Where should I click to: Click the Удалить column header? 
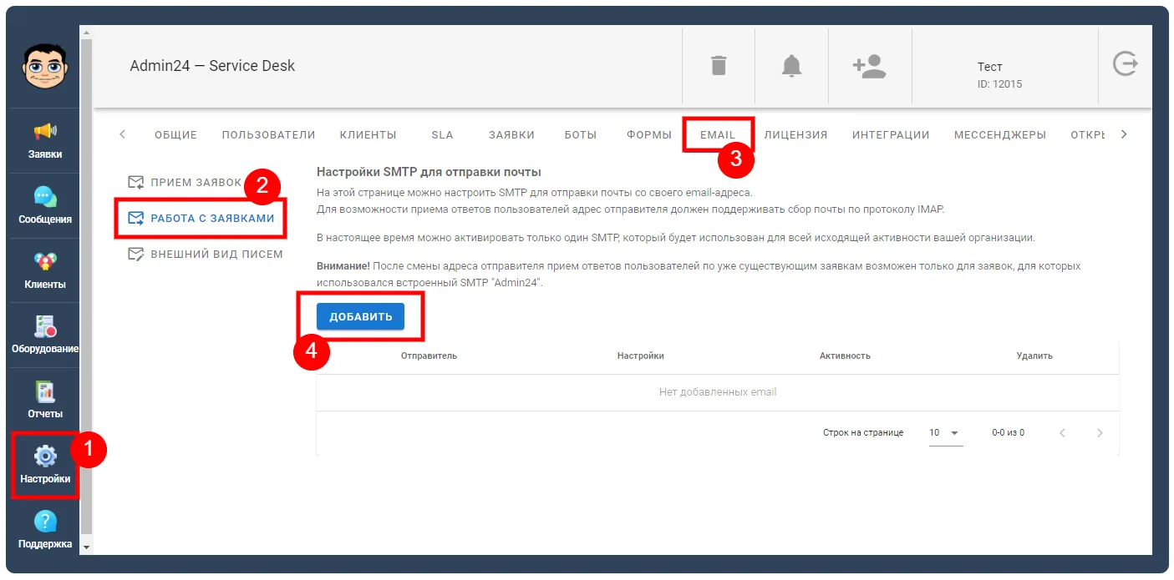tap(1034, 356)
